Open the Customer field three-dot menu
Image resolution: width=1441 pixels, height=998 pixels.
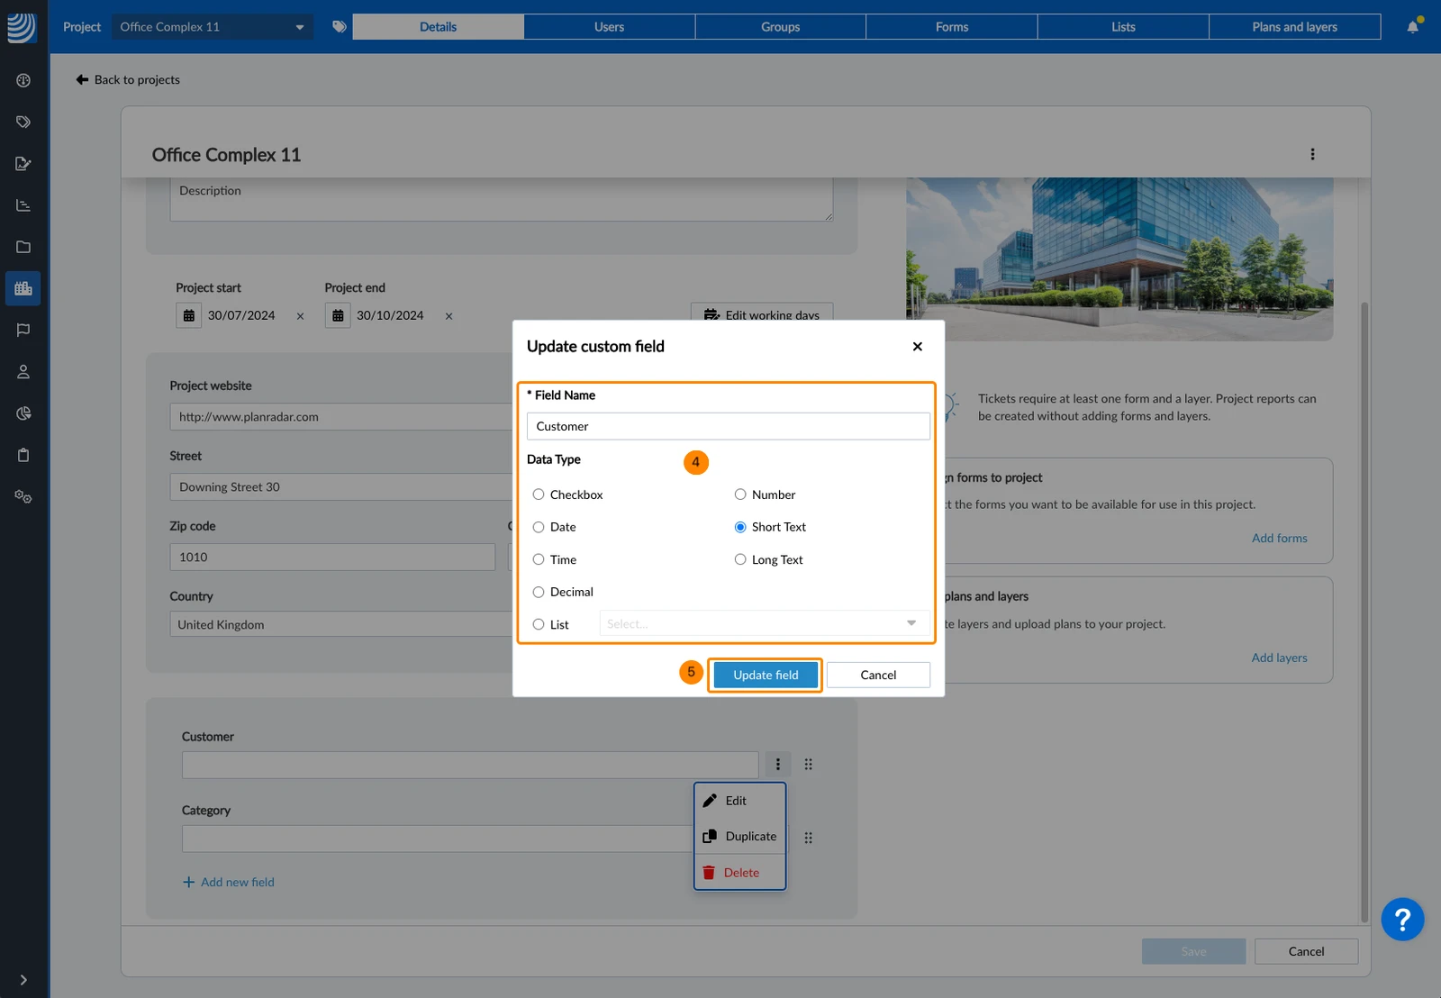point(778,764)
